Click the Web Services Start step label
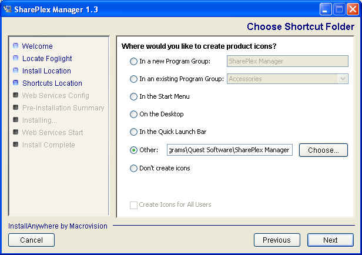The image size is (362, 255). pos(53,133)
